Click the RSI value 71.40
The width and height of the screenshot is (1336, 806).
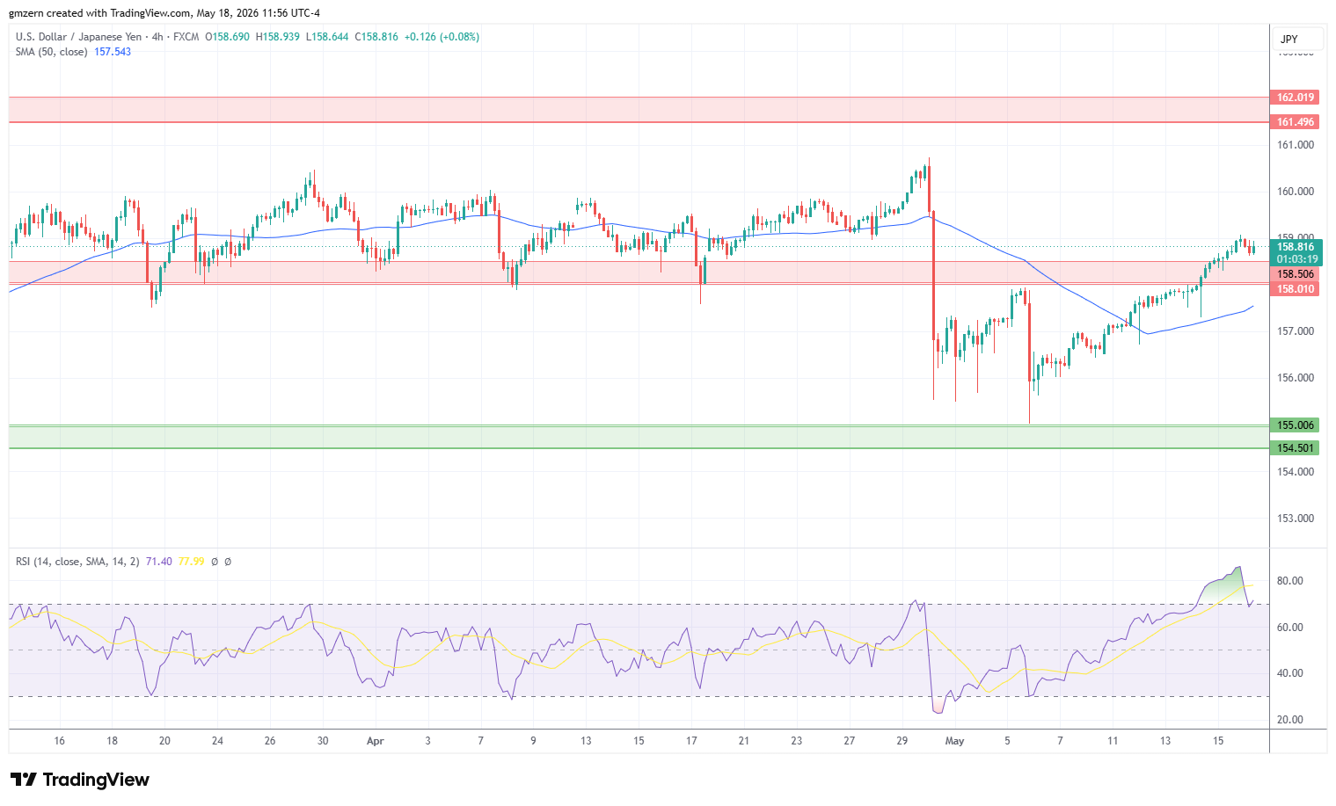pyautogui.click(x=159, y=562)
